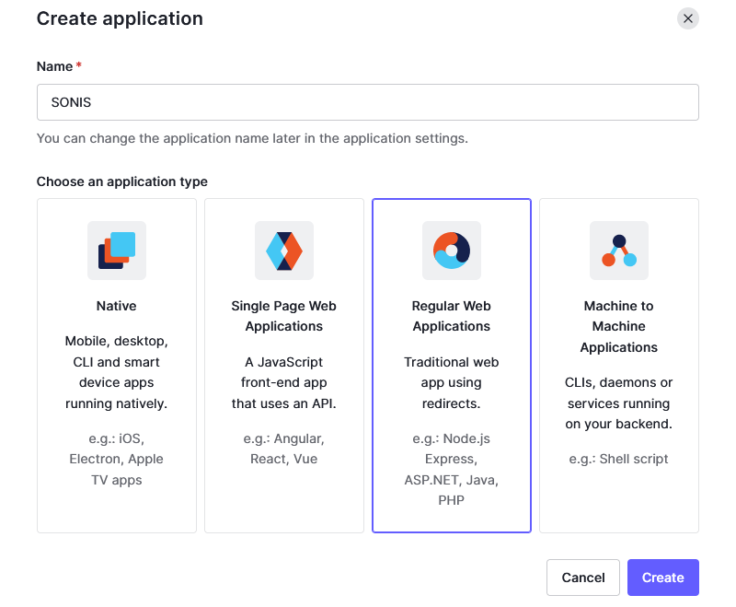This screenshot has height=607, width=736.
Task: Click the "e.g.: Angular, React, Vue" example
Action: [x=284, y=449]
